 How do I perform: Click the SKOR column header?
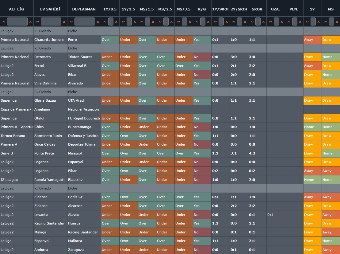pos(257,9)
